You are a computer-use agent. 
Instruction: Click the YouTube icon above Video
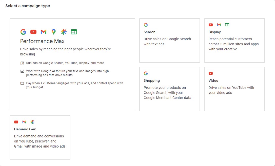click(211, 73)
